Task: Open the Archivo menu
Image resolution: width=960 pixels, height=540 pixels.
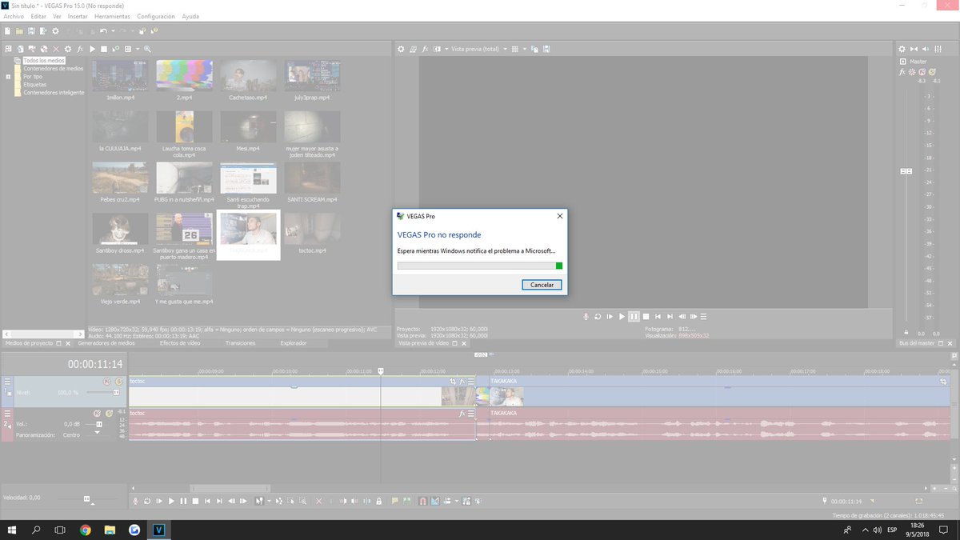Action: tap(14, 16)
